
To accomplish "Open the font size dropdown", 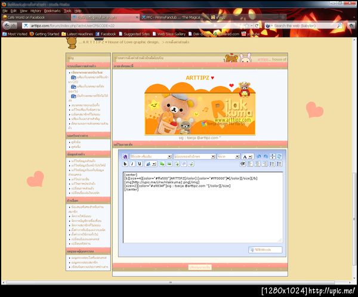I will coord(228,157).
